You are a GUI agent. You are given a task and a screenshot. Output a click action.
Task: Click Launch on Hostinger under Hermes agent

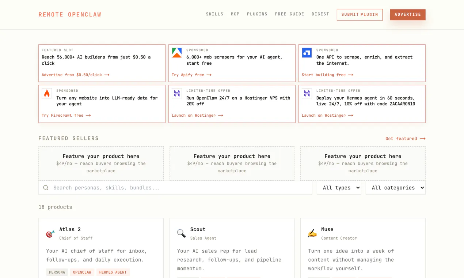[x=328, y=115]
